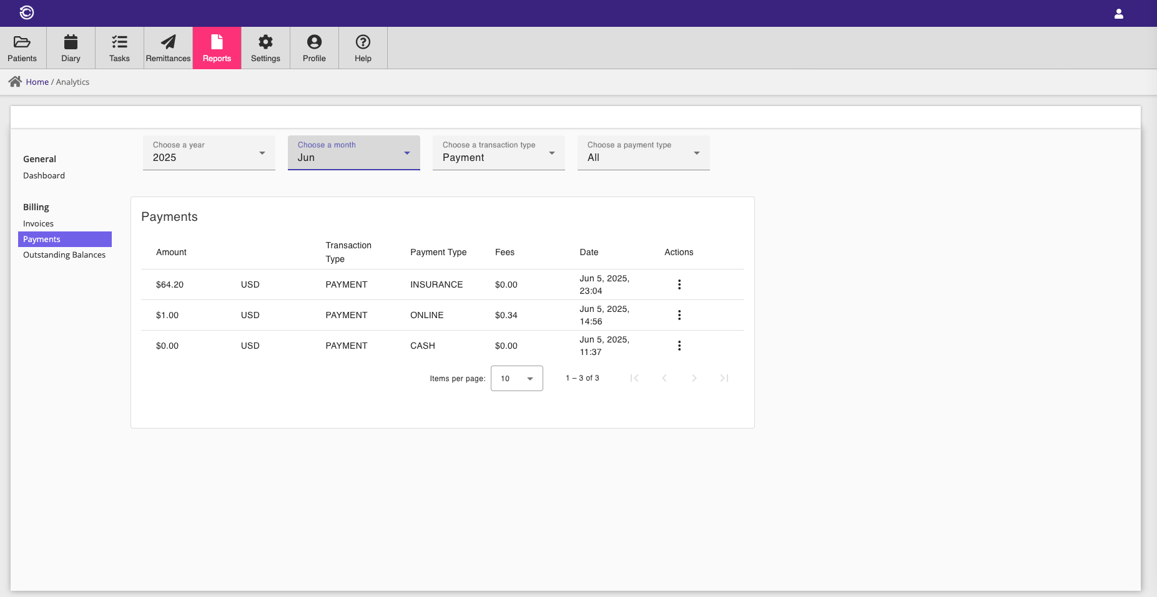Expand the Choose a year dropdown
Viewport: 1157px width, 597px height.
coord(209,153)
